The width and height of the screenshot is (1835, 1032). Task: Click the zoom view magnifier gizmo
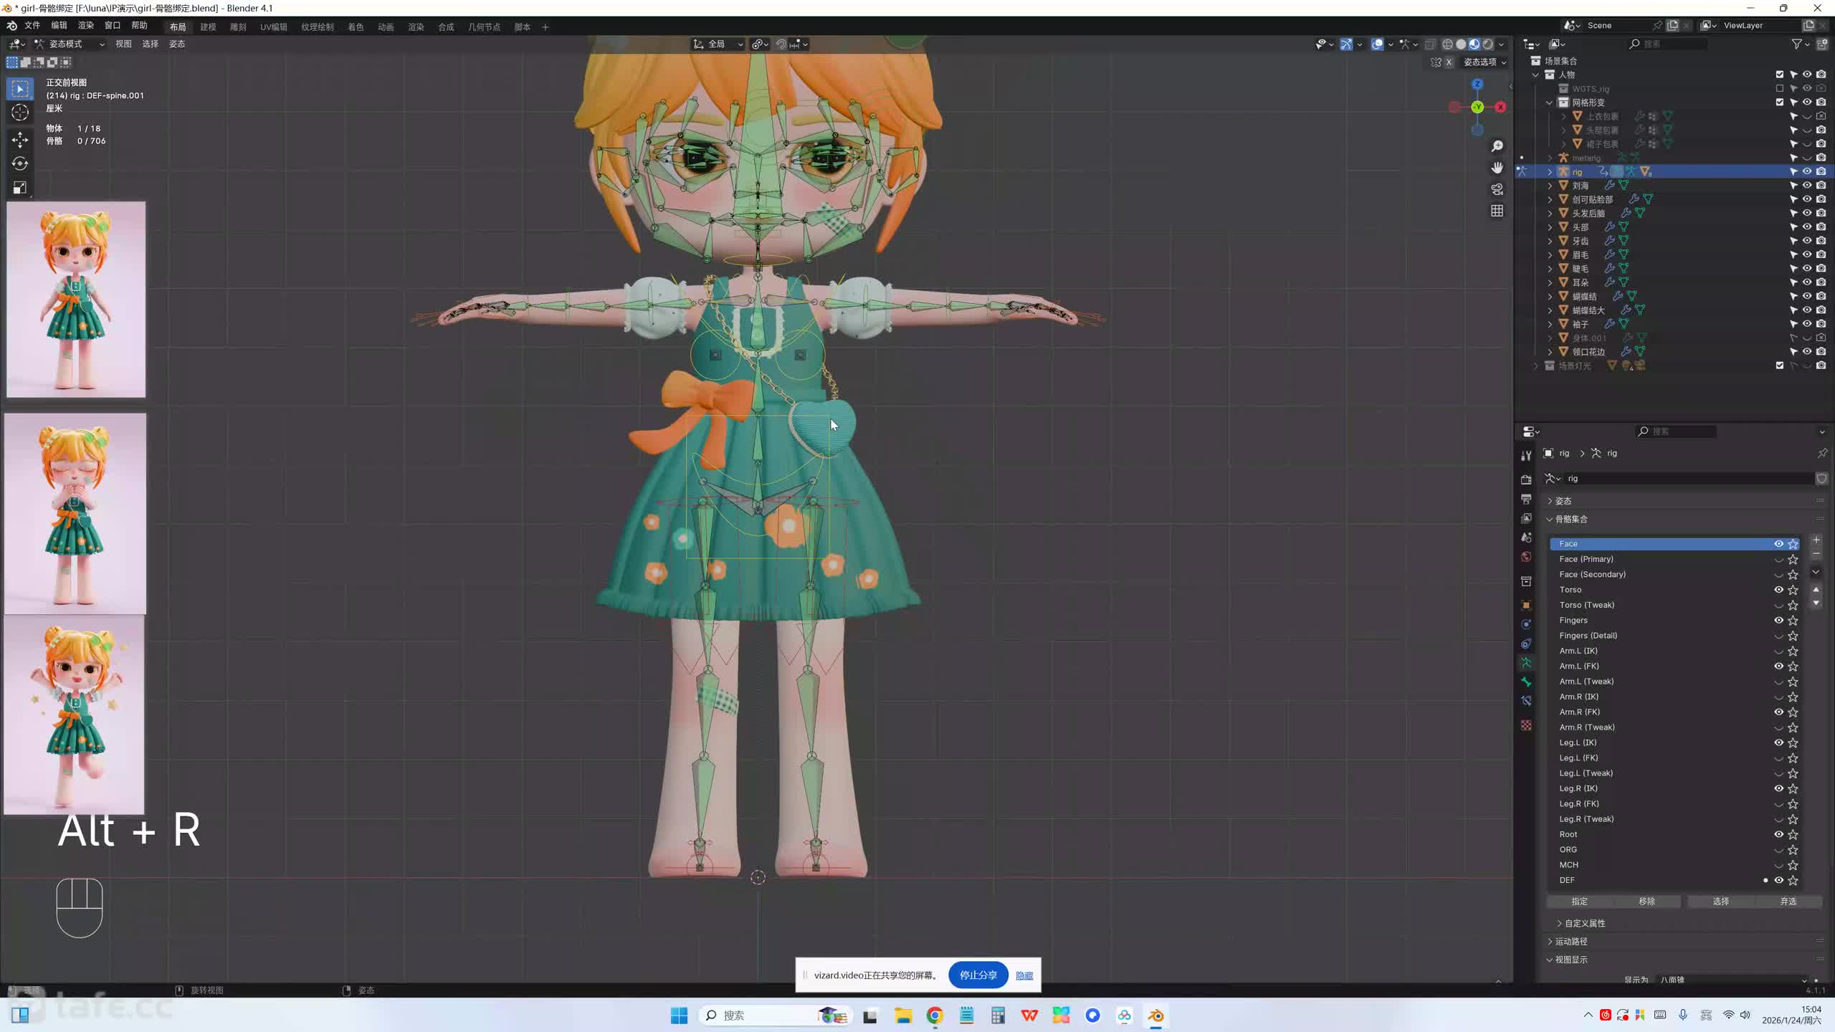(x=1497, y=146)
